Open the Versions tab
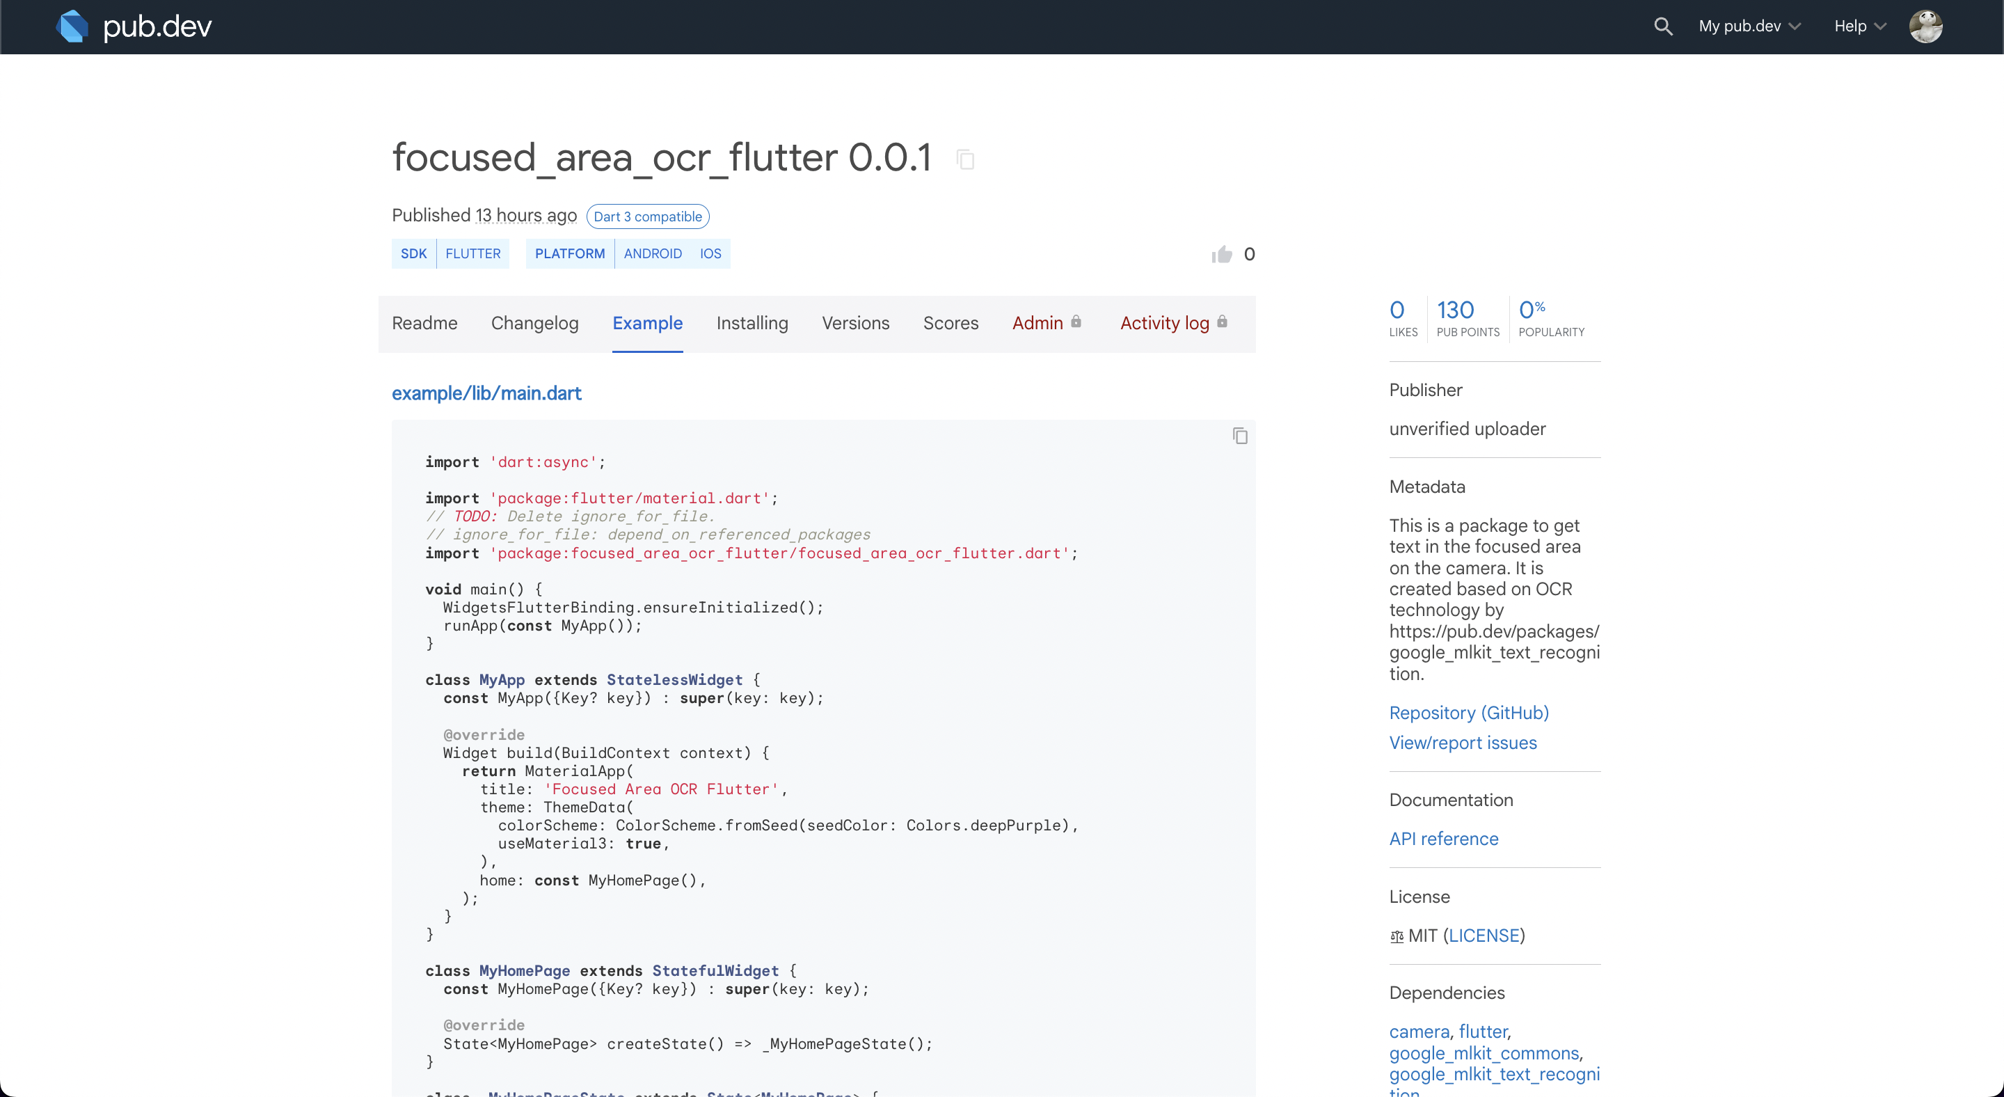This screenshot has height=1097, width=2004. pos(855,323)
